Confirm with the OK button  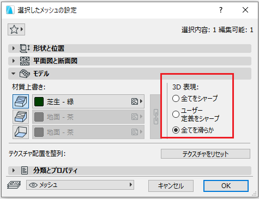tap(226, 186)
